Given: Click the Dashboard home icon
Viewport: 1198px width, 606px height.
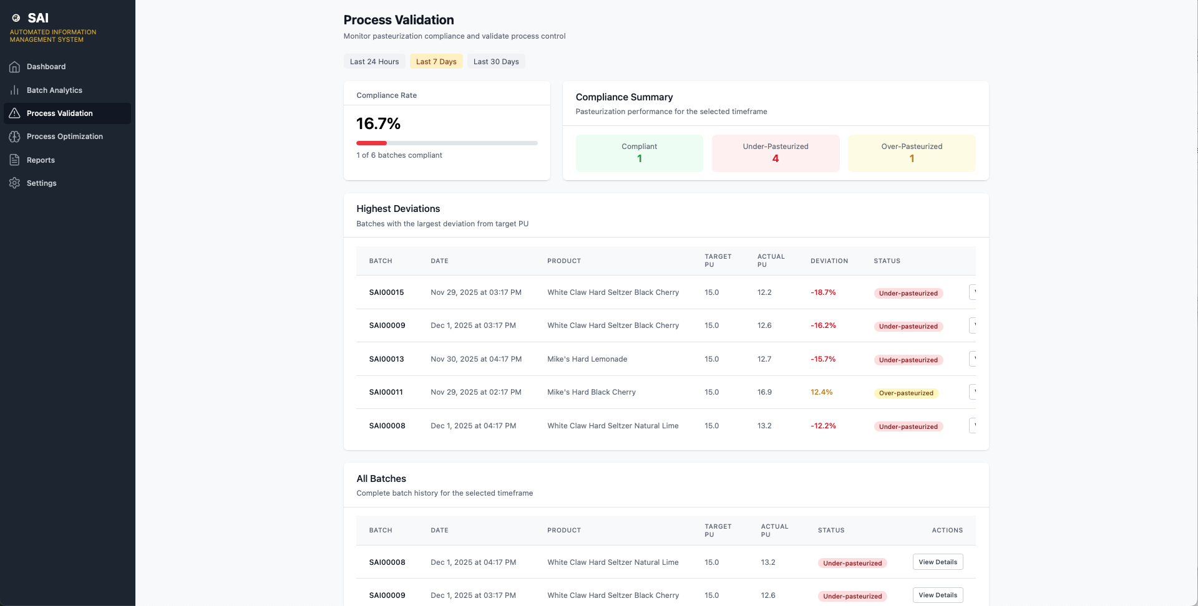Looking at the screenshot, I should (x=14, y=67).
